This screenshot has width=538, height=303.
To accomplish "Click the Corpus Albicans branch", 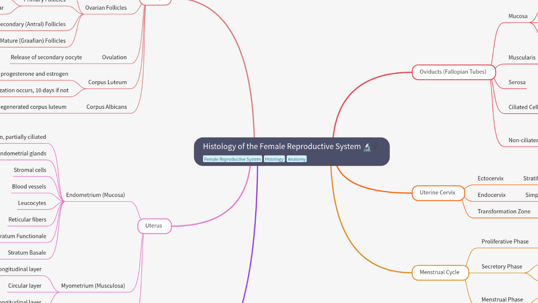I will (107, 107).
